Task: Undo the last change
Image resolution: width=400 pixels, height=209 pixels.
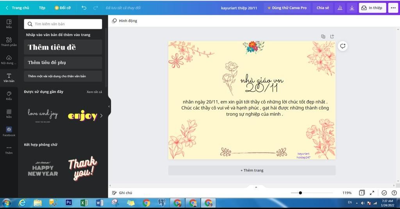Action: pos(84,8)
